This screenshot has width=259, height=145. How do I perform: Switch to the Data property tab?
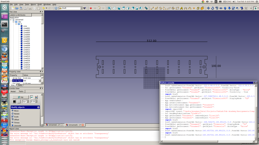[20, 85]
